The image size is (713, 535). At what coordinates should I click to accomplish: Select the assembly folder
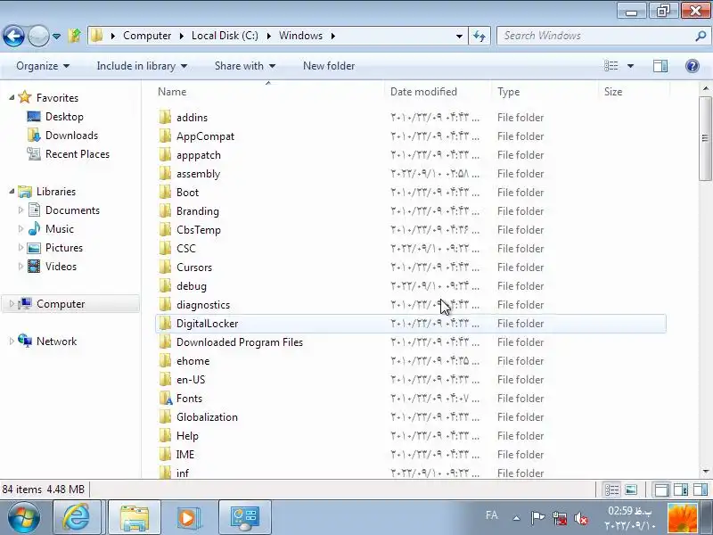pyautogui.click(x=198, y=173)
